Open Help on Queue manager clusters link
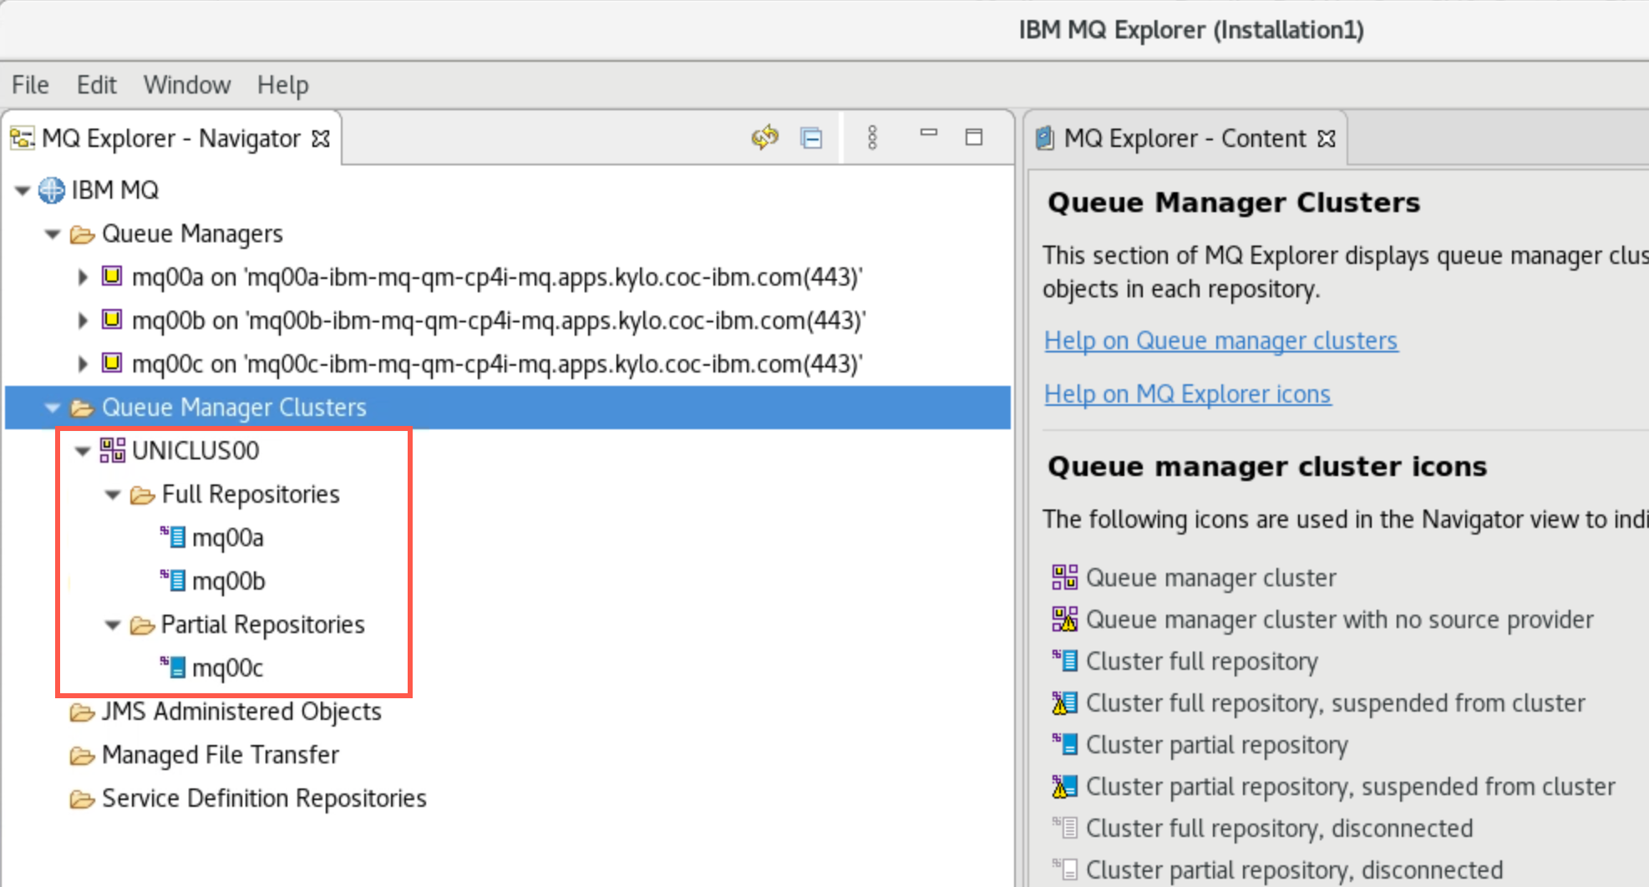Viewport: 1649px width, 887px height. 1220,341
